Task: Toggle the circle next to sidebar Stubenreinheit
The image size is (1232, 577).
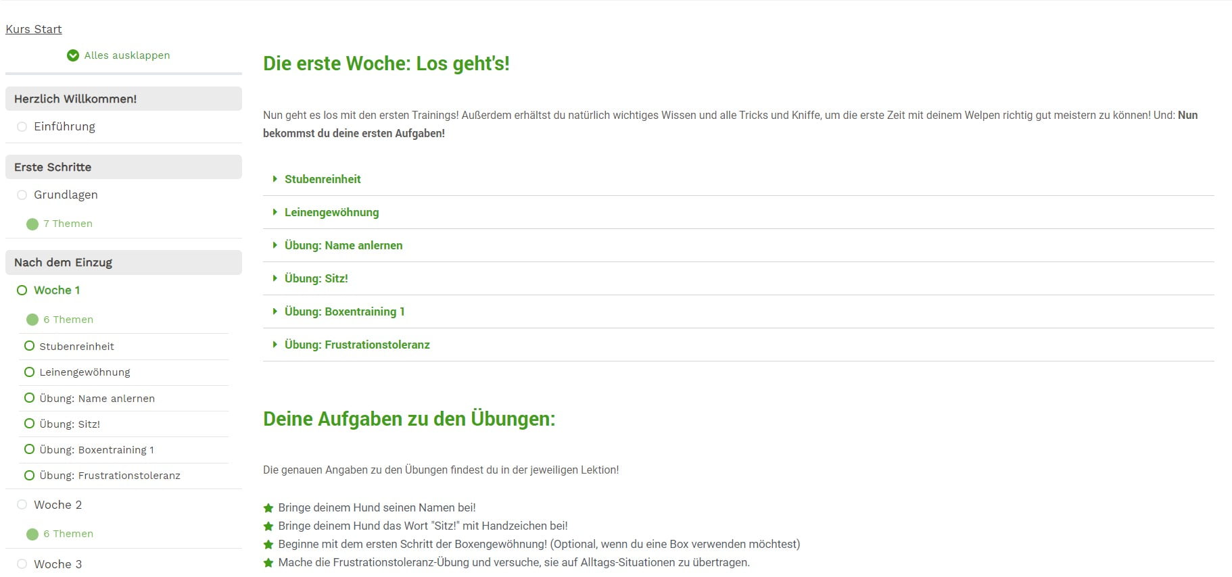Action: [x=29, y=346]
